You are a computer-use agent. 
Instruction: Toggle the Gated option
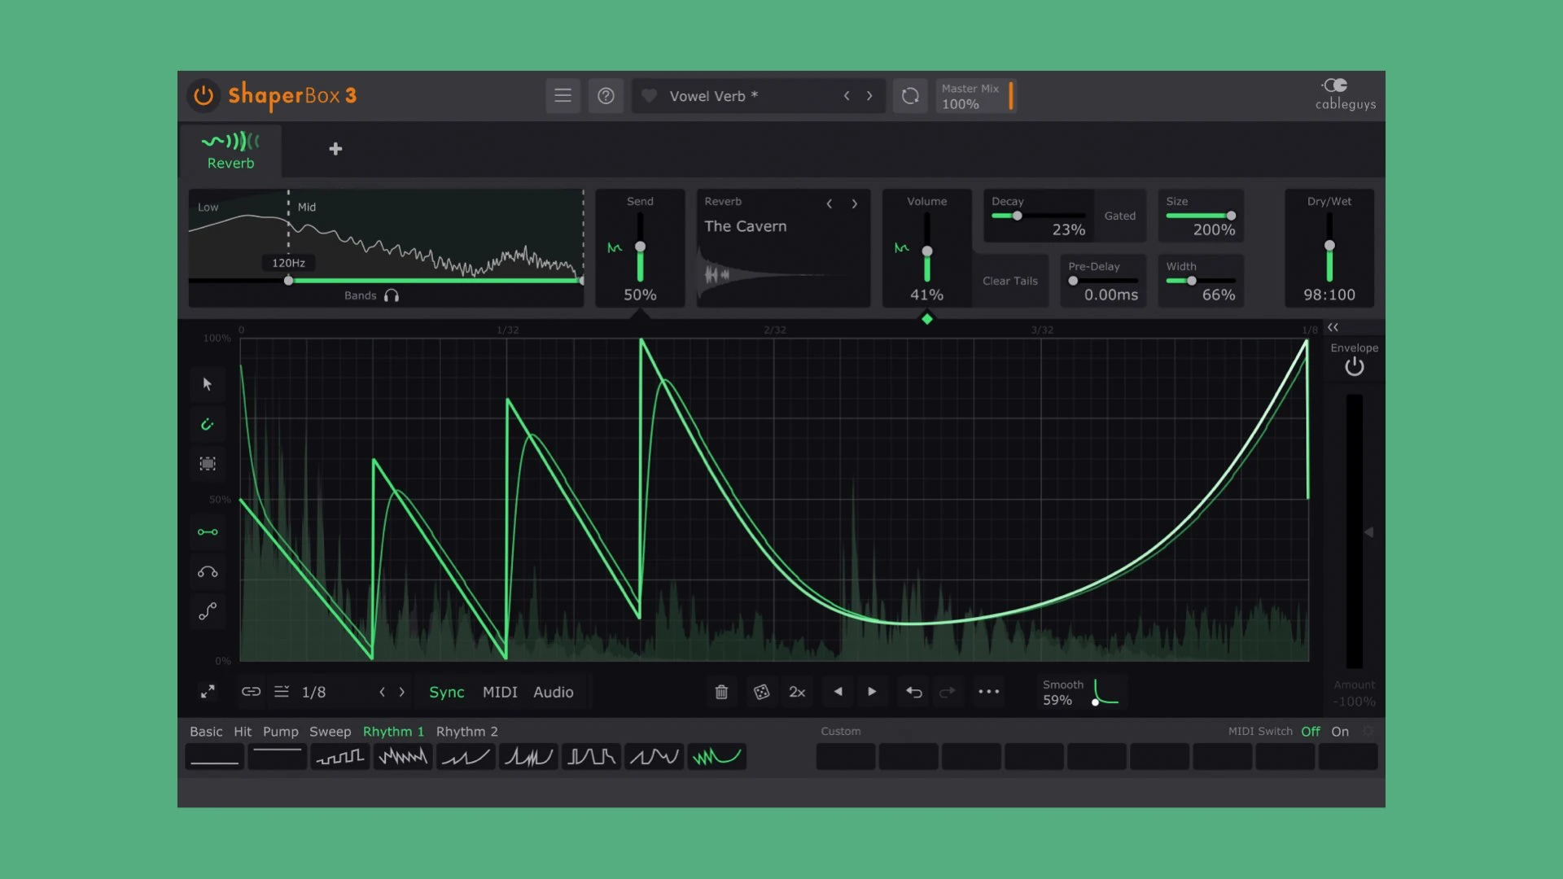[x=1119, y=216]
